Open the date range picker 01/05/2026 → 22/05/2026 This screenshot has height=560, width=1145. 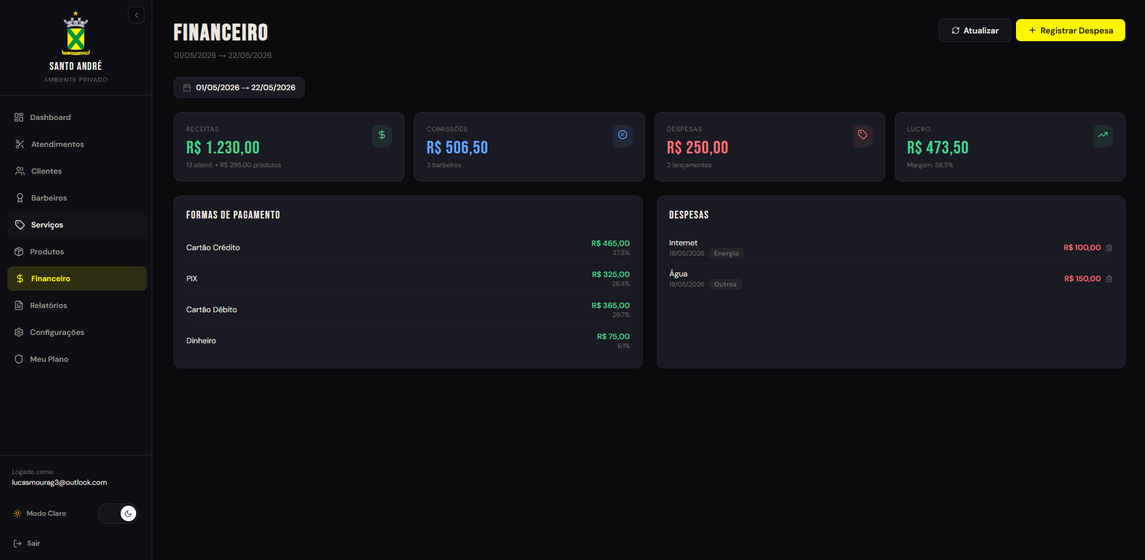tap(239, 88)
